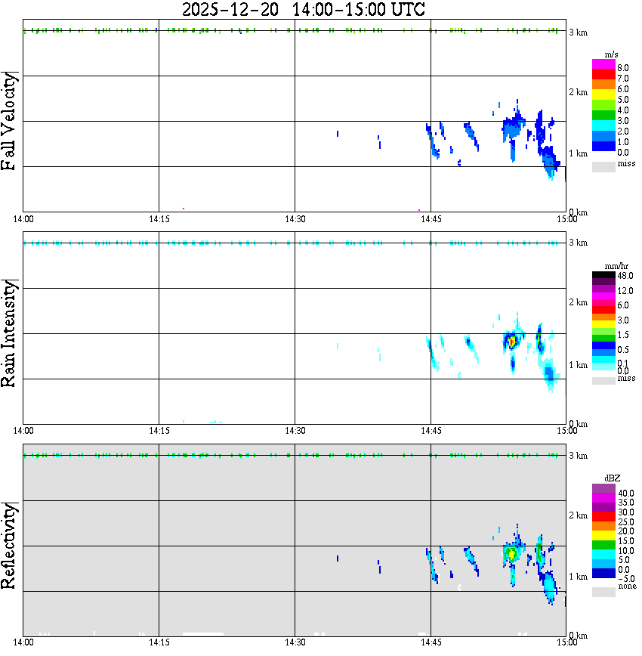Click the yellow swatch in the m/s legend

click(603, 95)
